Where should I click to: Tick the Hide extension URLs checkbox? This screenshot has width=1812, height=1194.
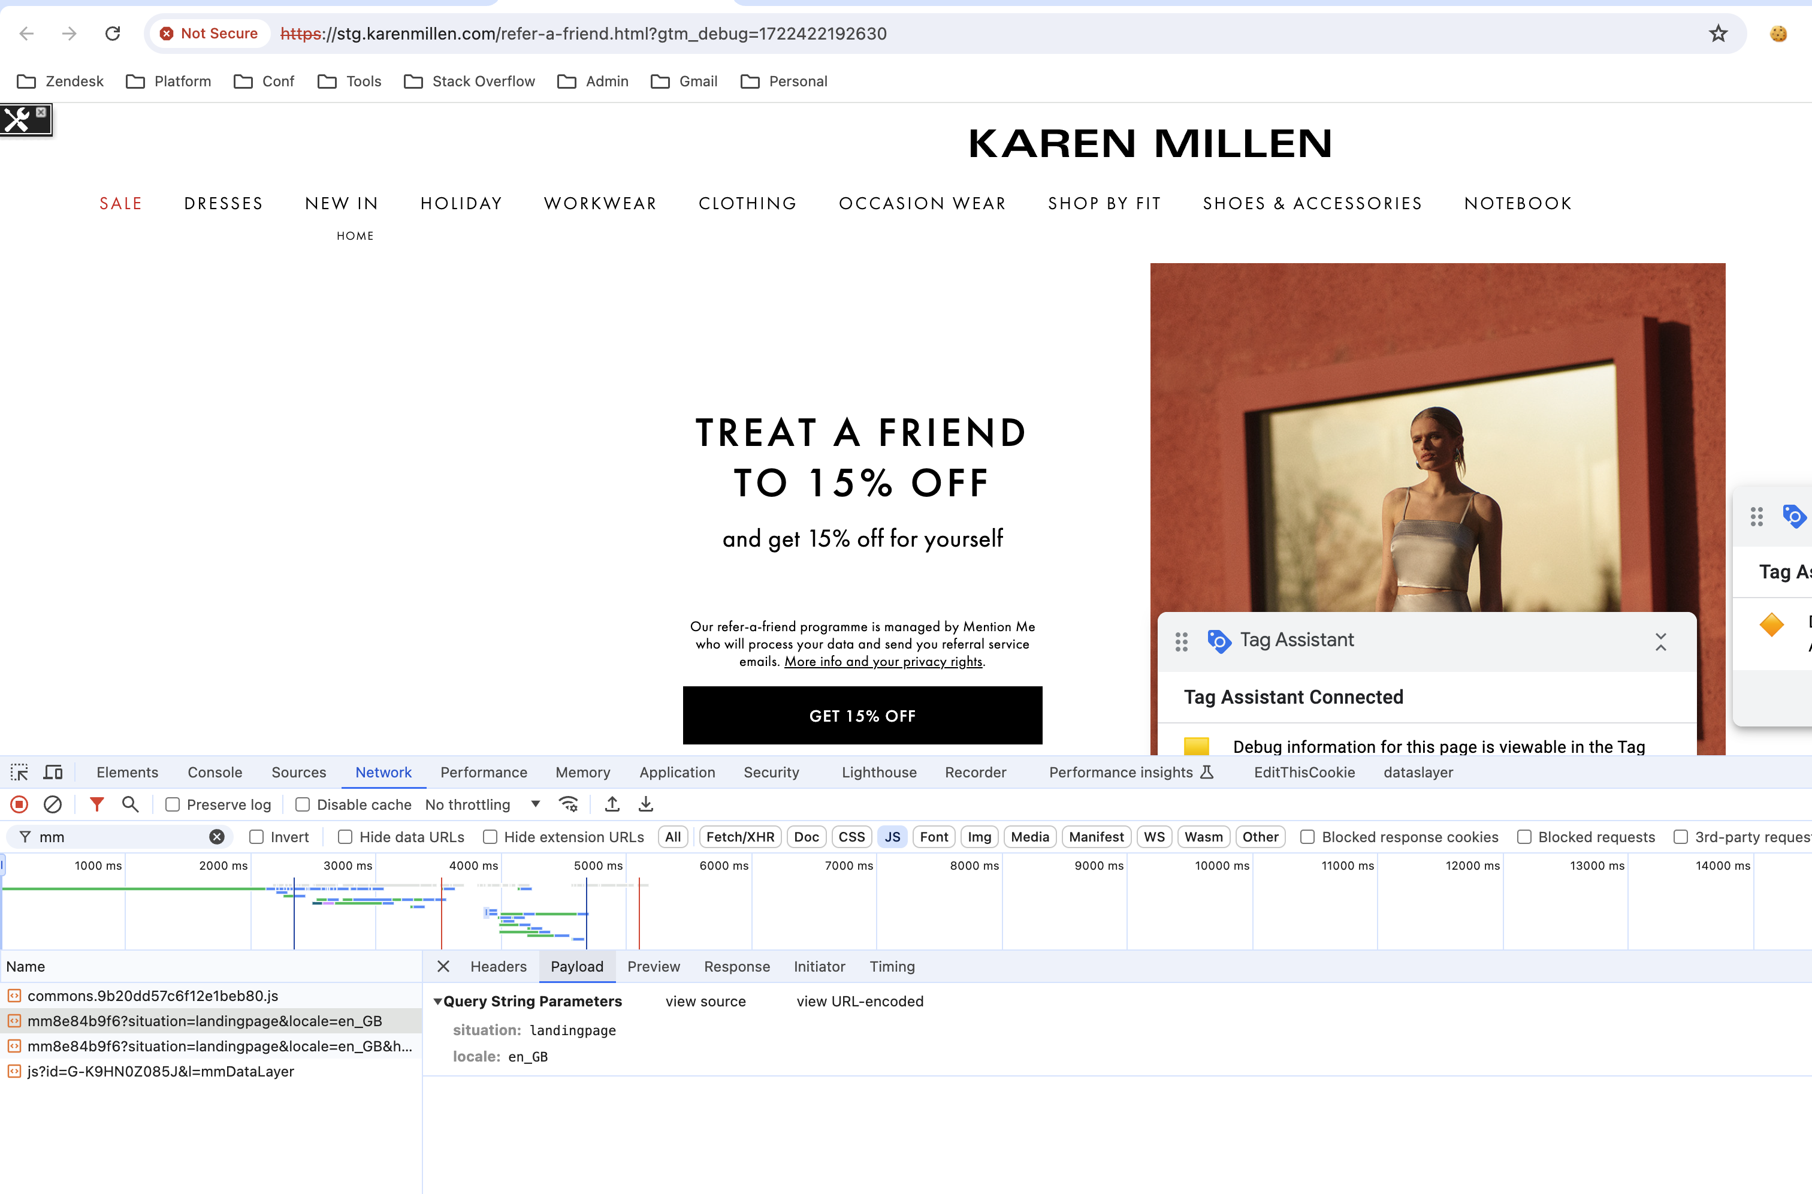pyautogui.click(x=490, y=837)
